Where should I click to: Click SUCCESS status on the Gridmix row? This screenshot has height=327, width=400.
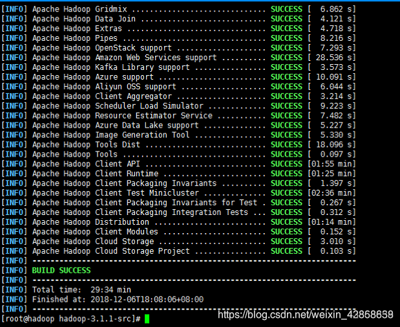[286, 9]
